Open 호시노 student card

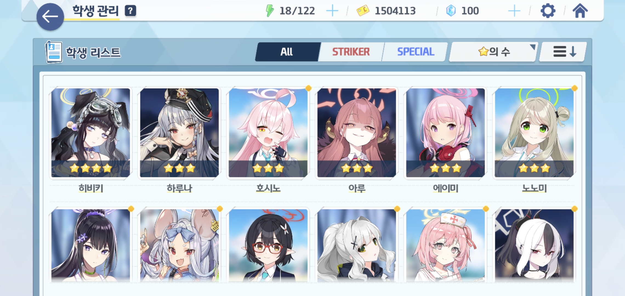(268, 133)
